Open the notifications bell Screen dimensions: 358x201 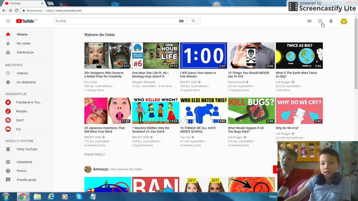331,21
